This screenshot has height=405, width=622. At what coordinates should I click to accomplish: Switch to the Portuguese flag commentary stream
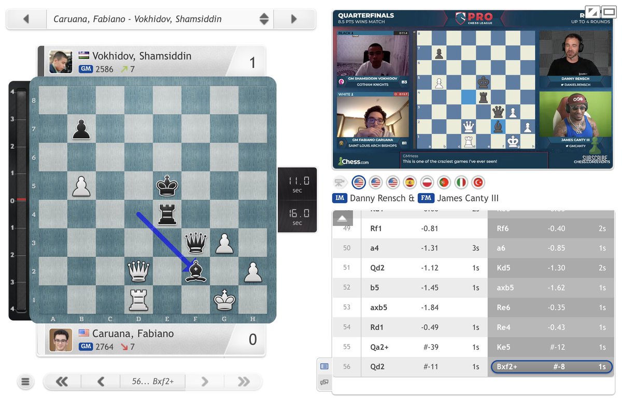(444, 182)
